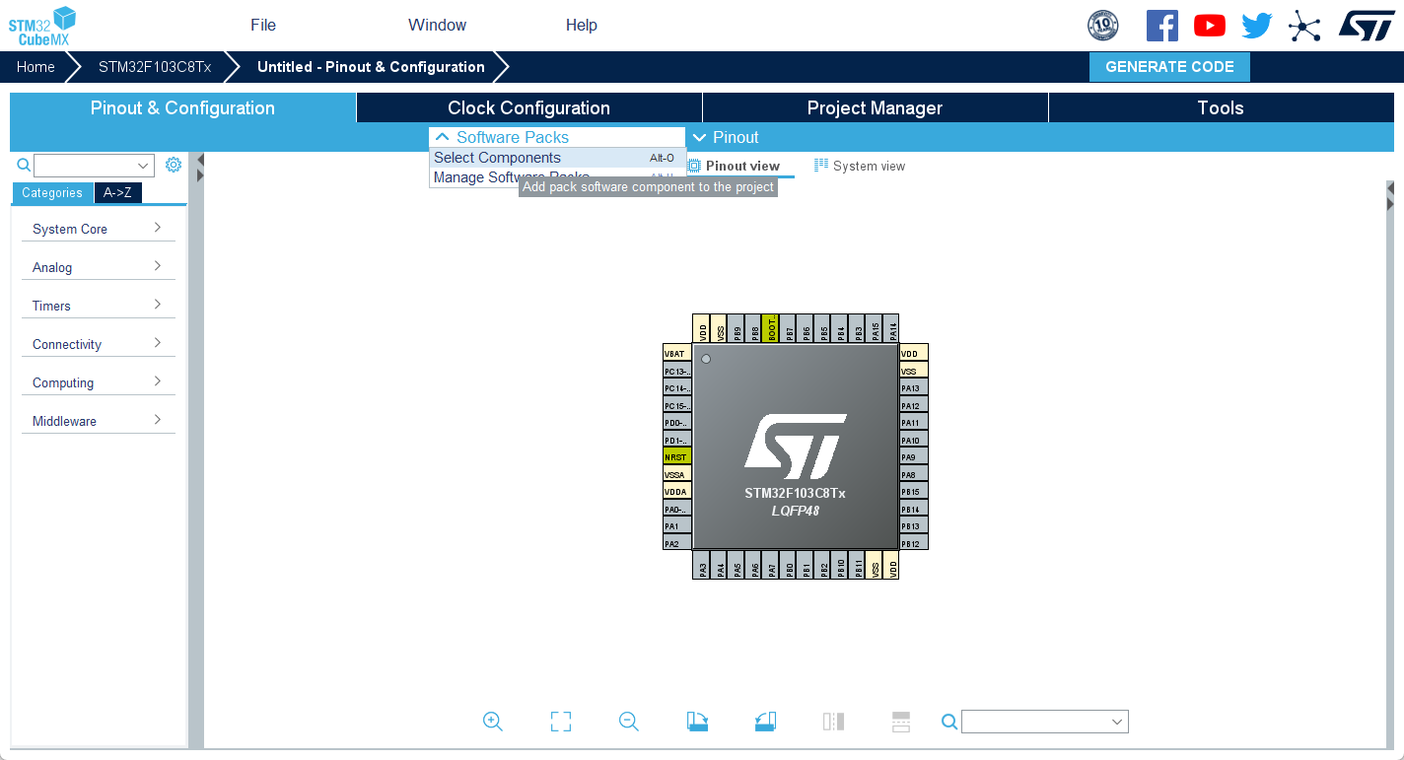This screenshot has width=1404, height=760.
Task: Go Home via the breadcrumb link
Action: (x=35, y=66)
